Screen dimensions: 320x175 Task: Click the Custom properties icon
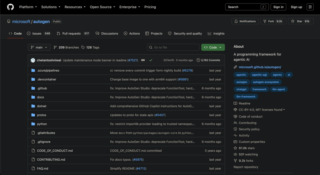[235, 142]
